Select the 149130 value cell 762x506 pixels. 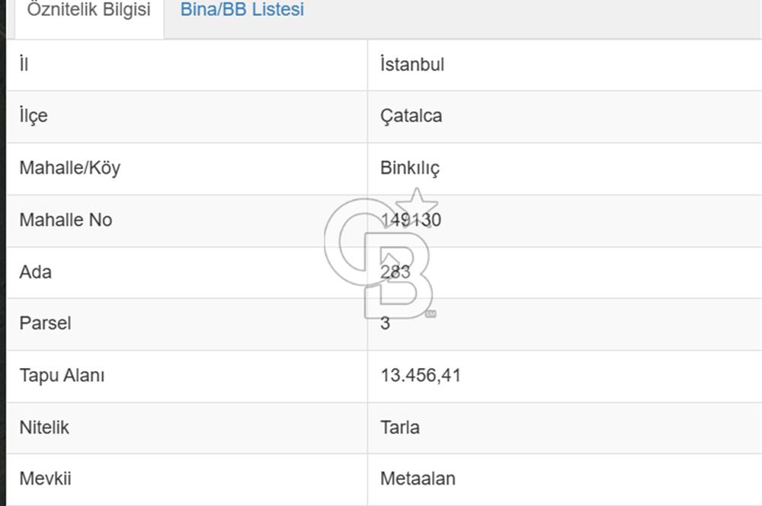410,220
